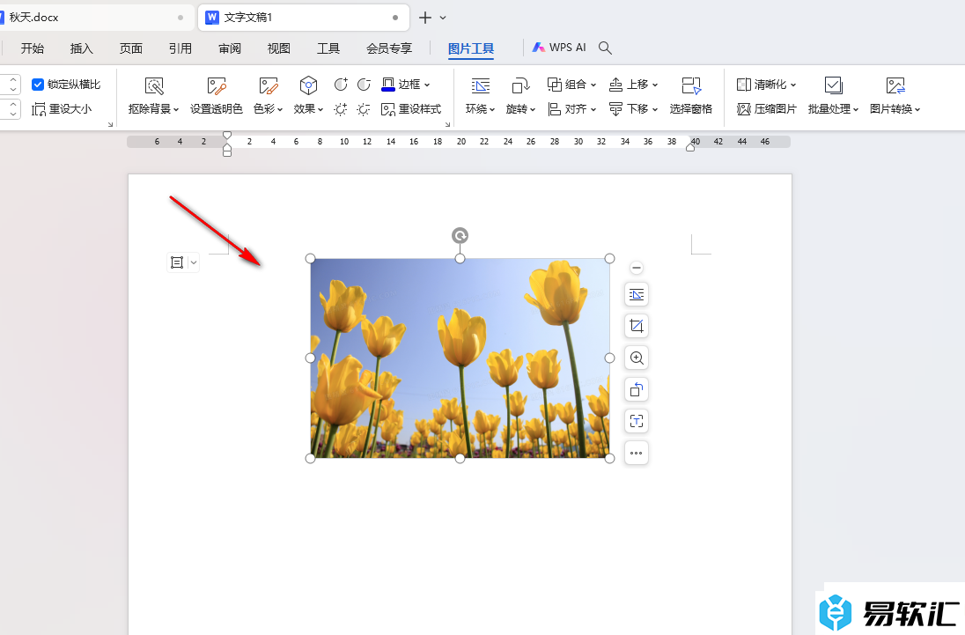
Task: Click the 效果 effects cube icon
Action: (307, 85)
